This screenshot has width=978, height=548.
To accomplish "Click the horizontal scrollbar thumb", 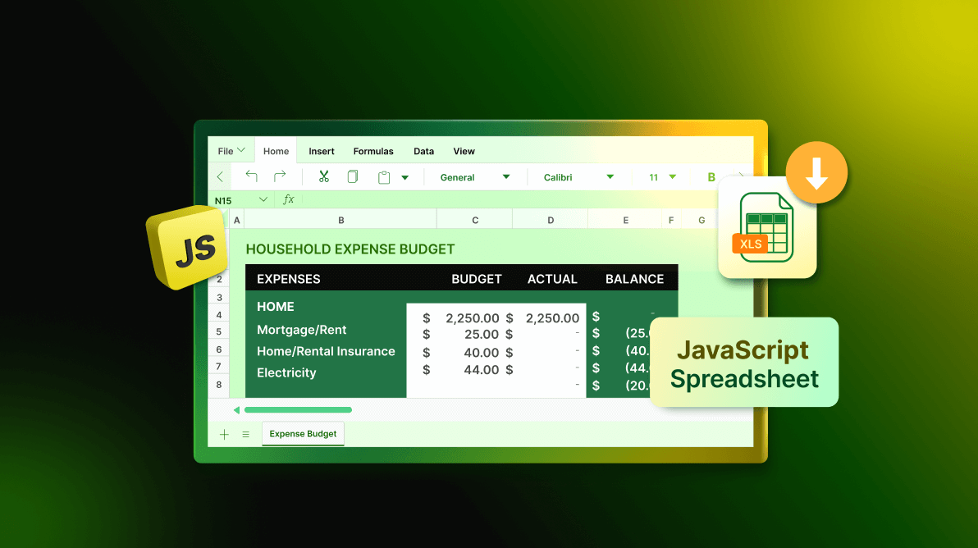I will click(298, 409).
